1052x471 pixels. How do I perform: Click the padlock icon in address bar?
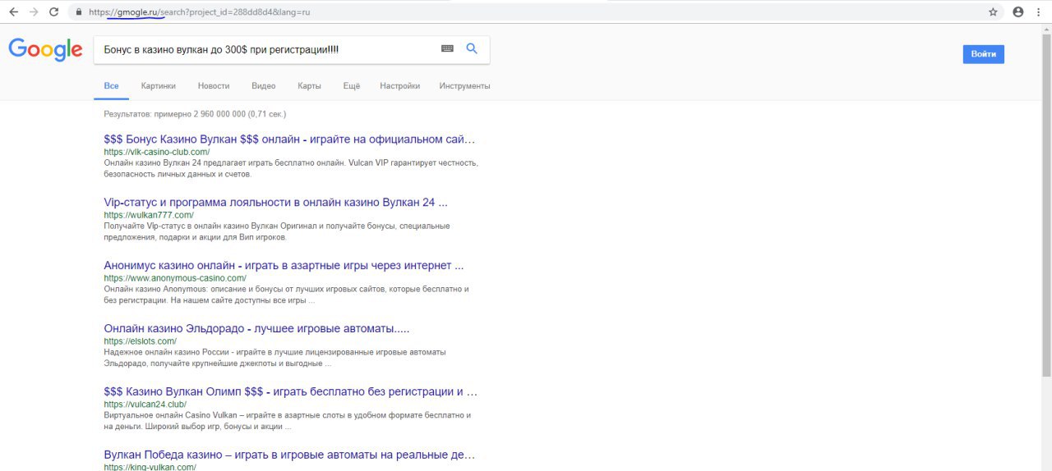(78, 12)
